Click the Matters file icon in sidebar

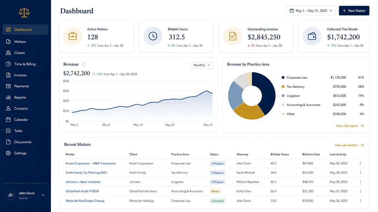tap(8, 42)
